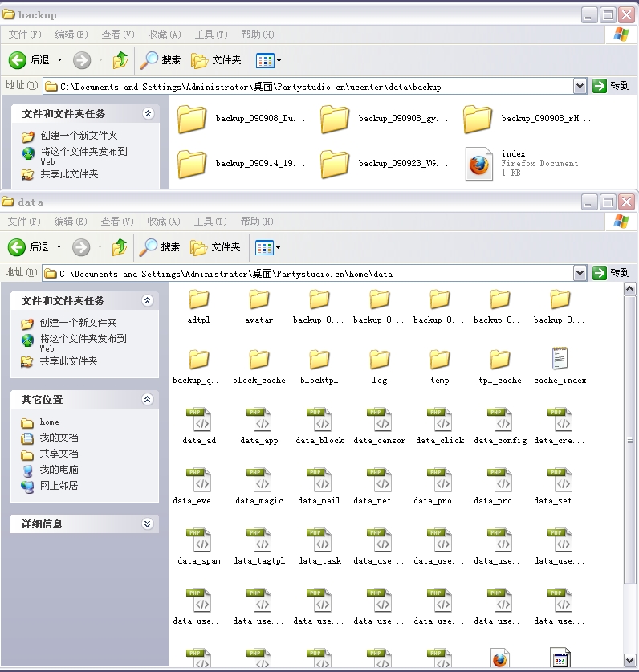Select backup_090914_19 folder in backup window
639x672 pixels.
[x=242, y=164]
